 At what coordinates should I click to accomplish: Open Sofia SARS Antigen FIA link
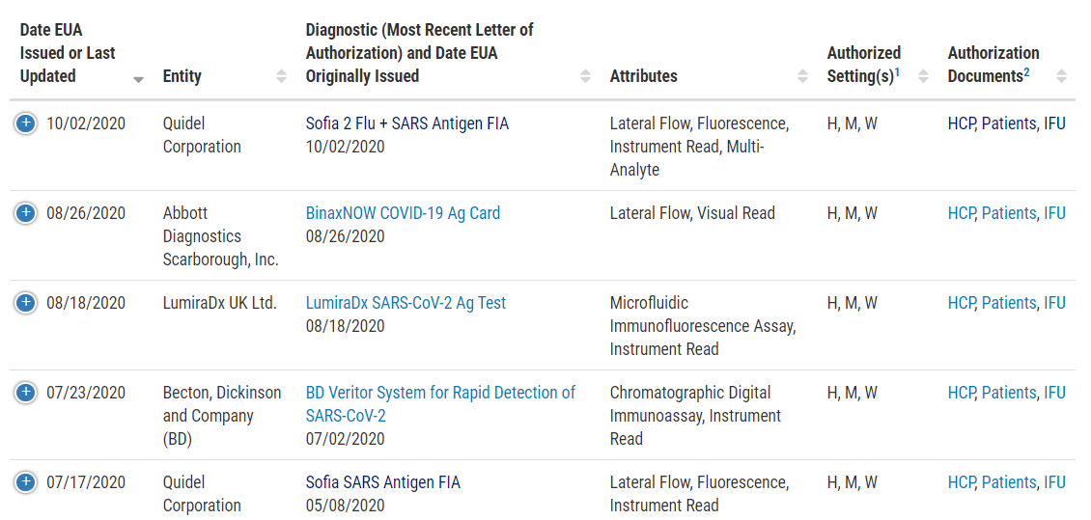382,481
